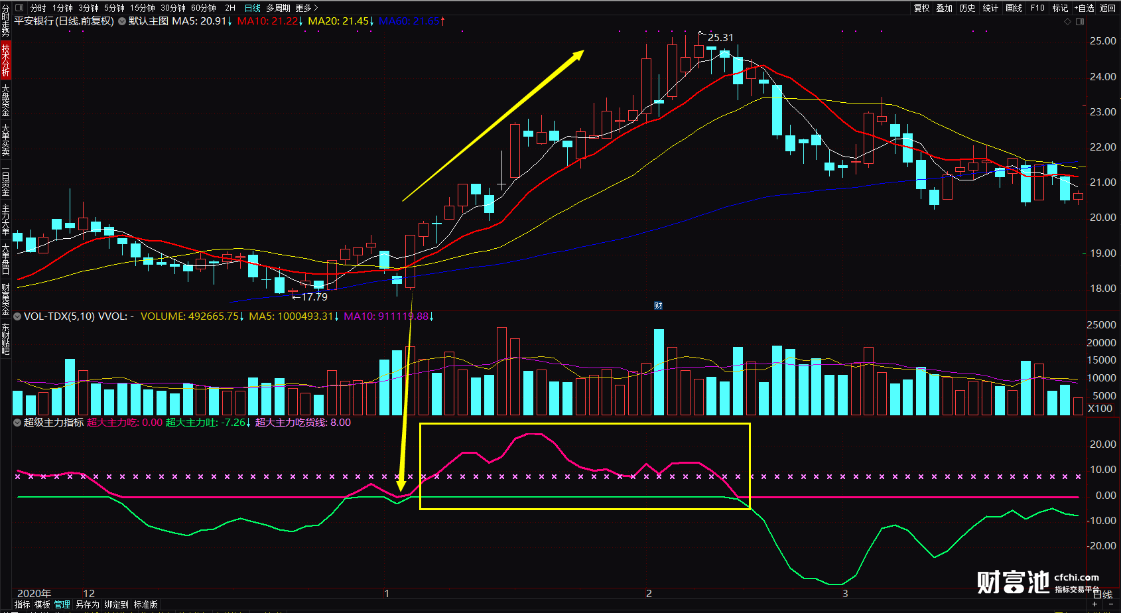Switch to 30分钟 timeframe
Viewport: 1121px width, 613px height.
172,8
